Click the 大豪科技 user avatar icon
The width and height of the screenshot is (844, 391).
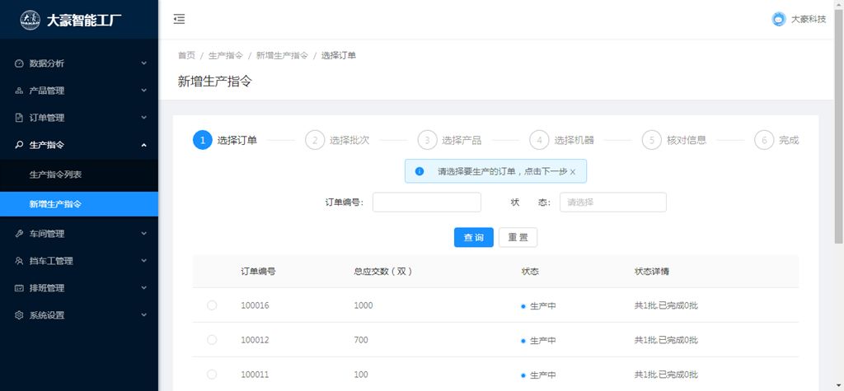tap(778, 20)
